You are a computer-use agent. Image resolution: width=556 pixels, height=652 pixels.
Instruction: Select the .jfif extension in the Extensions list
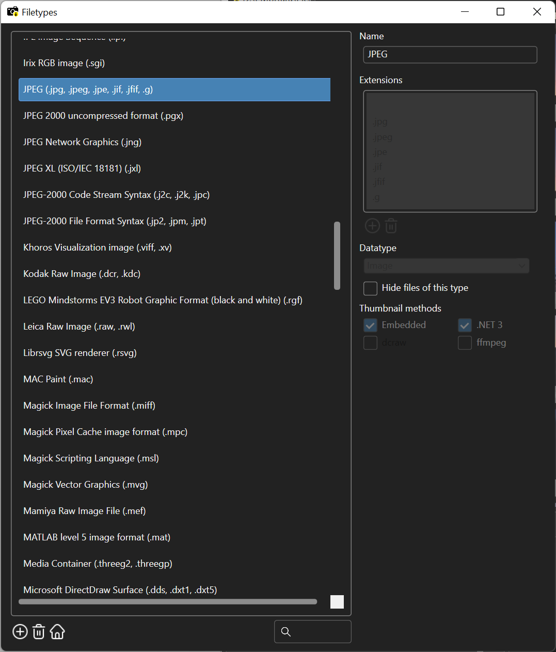click(x=378, y=181)
